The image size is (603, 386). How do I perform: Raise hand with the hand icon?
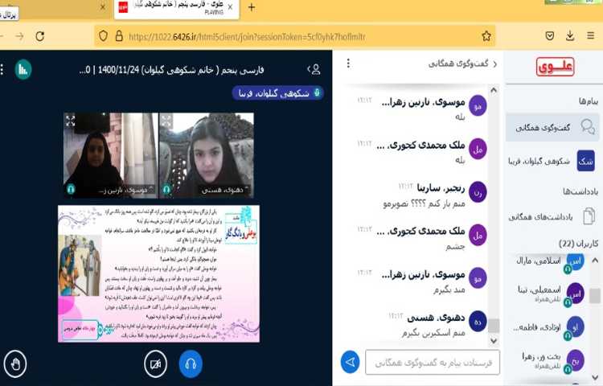(15, 363)
